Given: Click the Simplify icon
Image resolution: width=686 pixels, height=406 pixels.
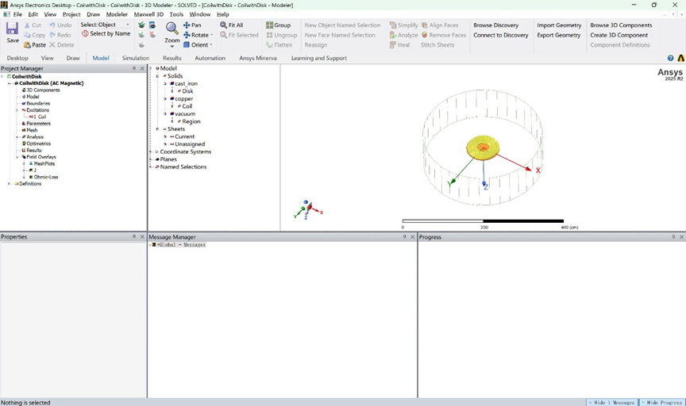Looking at the screenshot, I should click(393, 25).
